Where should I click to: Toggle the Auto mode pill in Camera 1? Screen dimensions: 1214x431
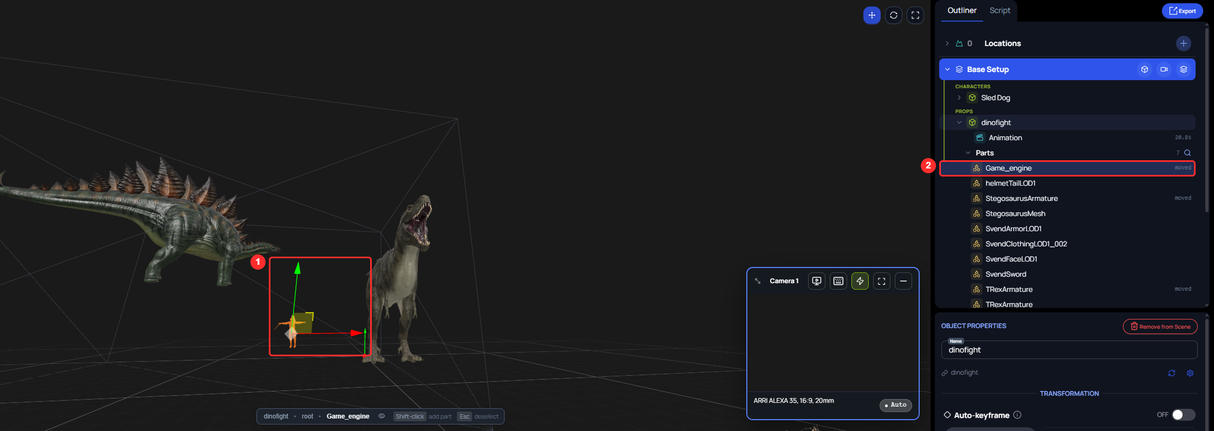[896, 405]
